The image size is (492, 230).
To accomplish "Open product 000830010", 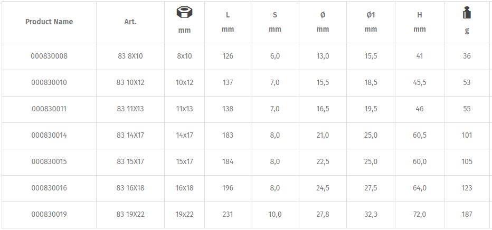I will 49,82.
